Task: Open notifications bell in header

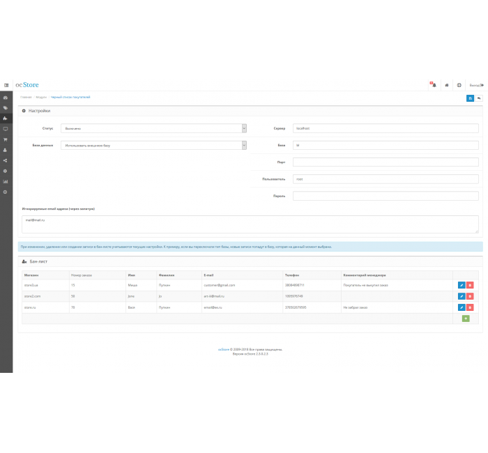Action: point(434,85)
